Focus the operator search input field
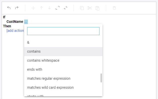 63,31
